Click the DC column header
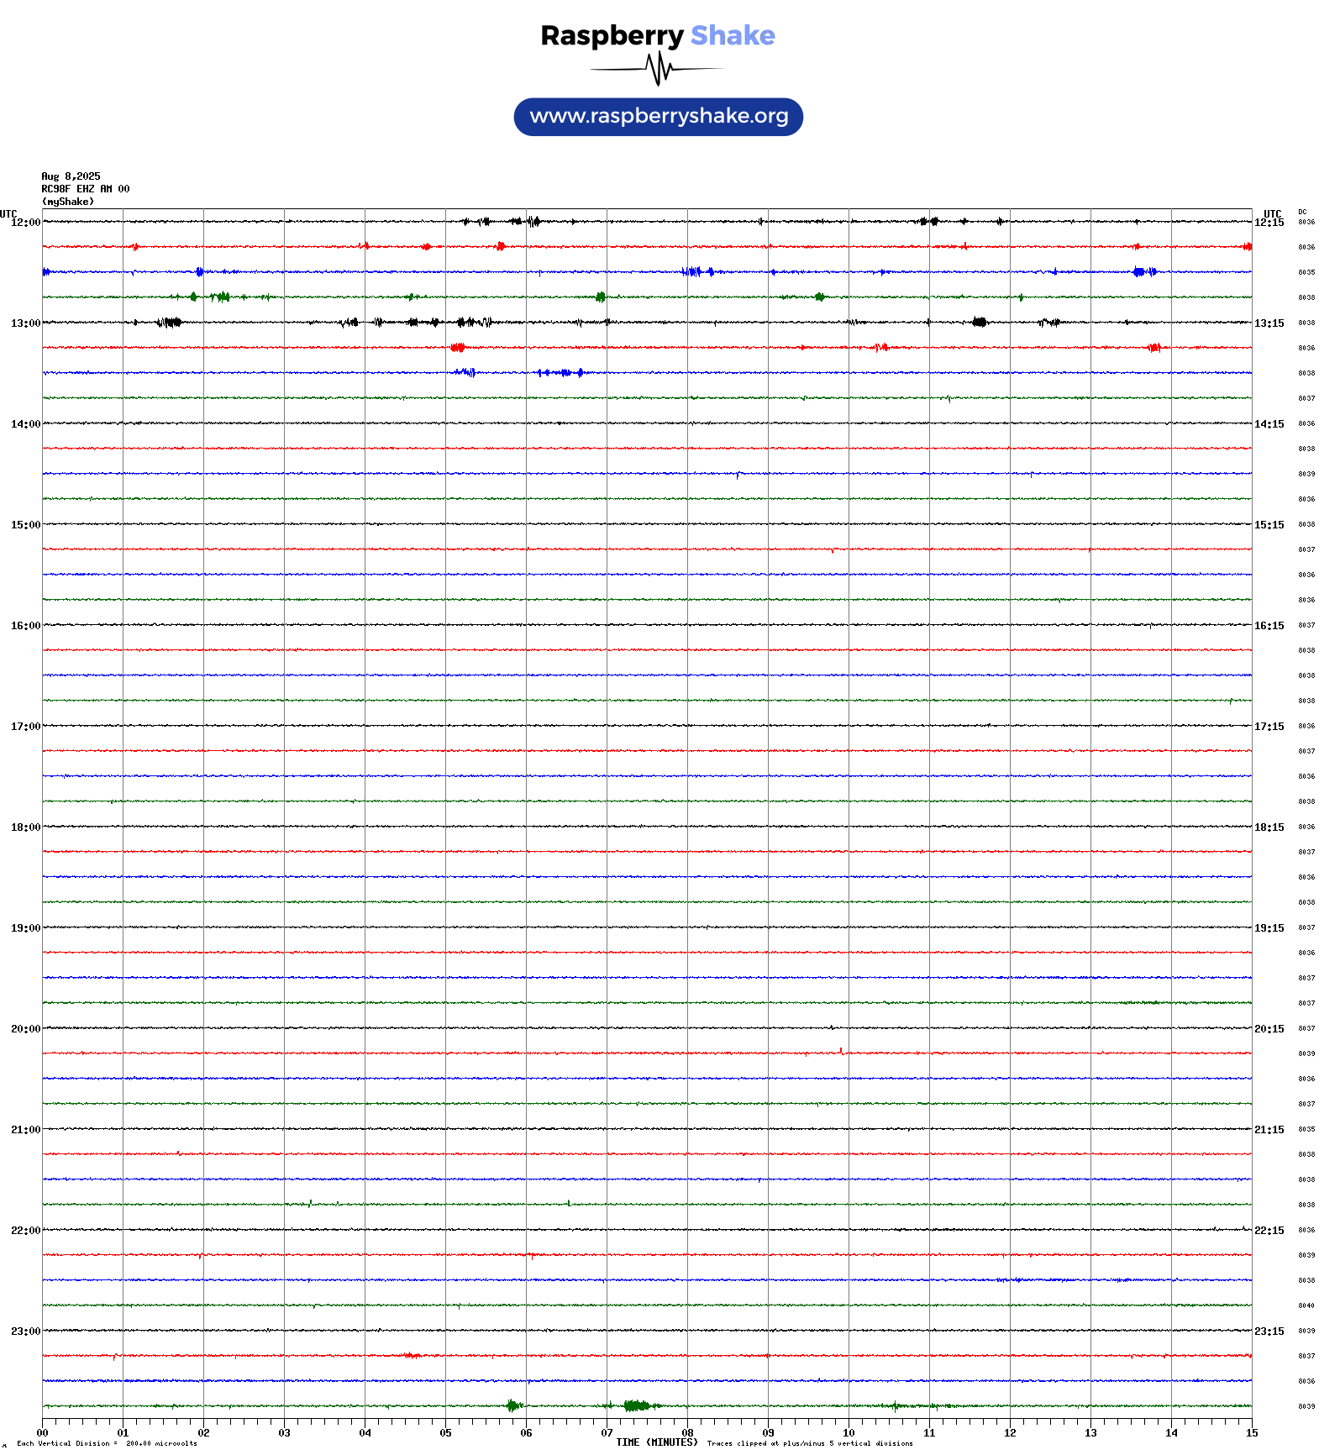 click(1302, 212)
